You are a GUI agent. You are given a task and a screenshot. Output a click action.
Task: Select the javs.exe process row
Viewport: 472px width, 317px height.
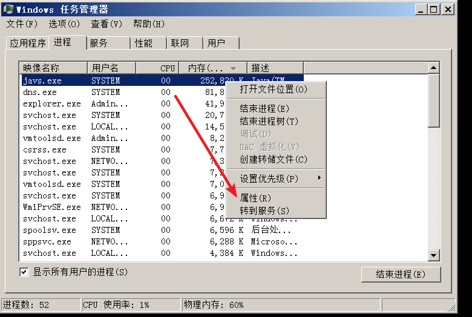tap(163, 80)
